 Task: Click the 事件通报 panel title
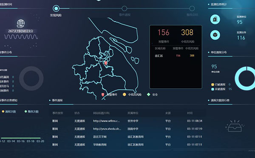pos(57,101)
